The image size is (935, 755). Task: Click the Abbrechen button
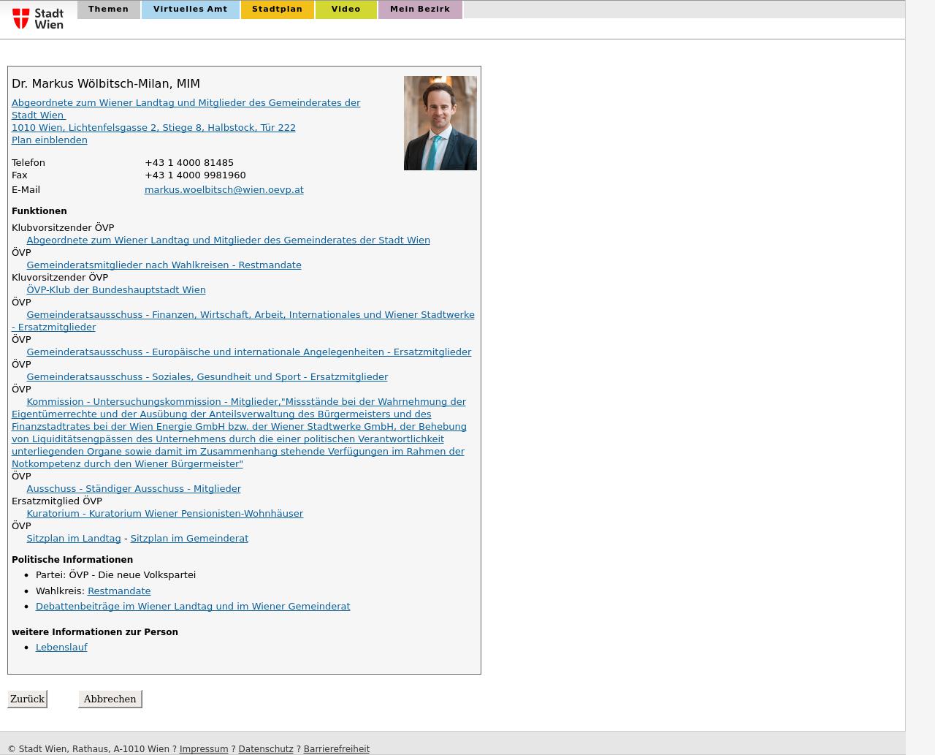tap(110, 699)
